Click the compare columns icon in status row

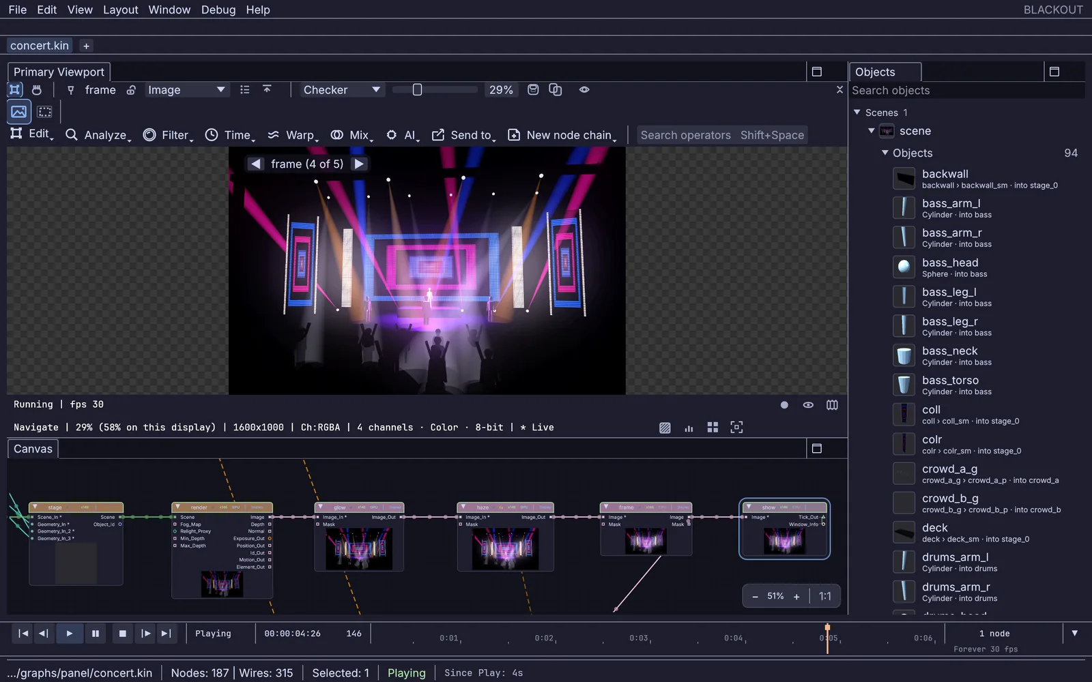click(832, 405)
